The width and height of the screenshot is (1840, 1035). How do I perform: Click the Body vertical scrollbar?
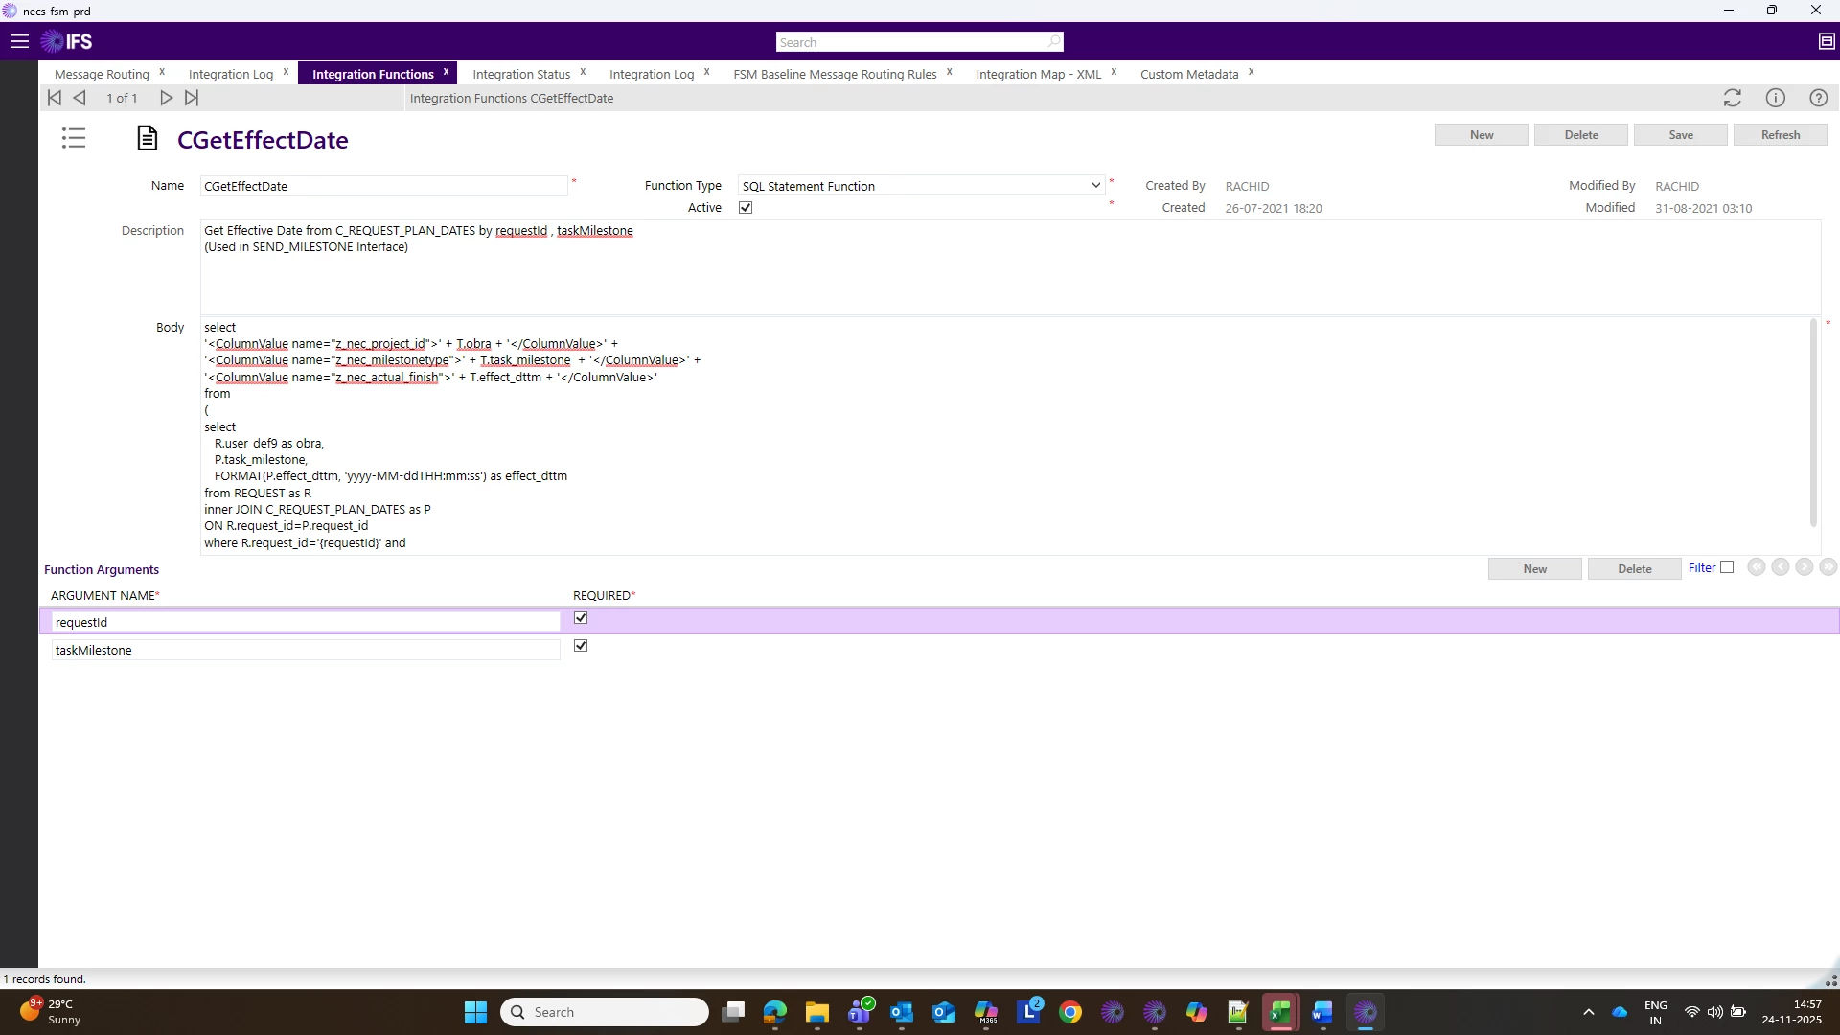click(x=1812, y=422)
